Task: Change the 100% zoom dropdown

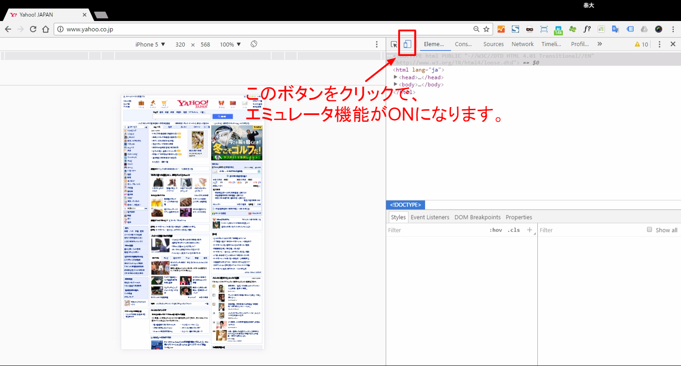Action: point(230,44)
